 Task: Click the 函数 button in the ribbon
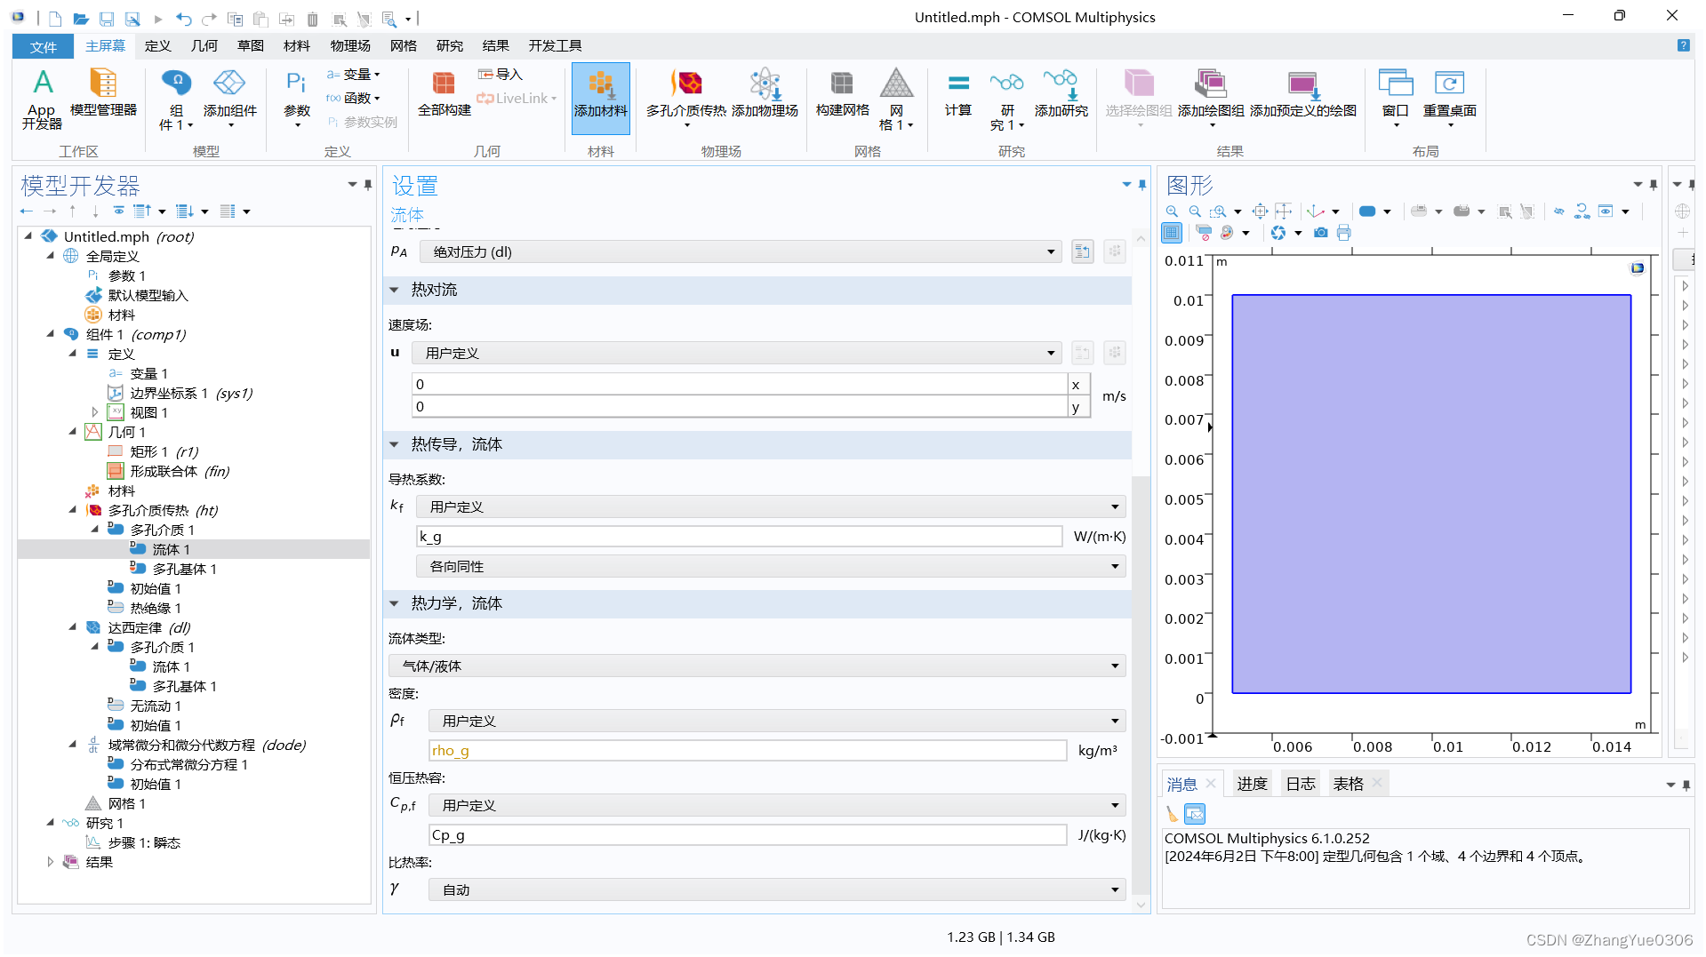click(353, 99)
